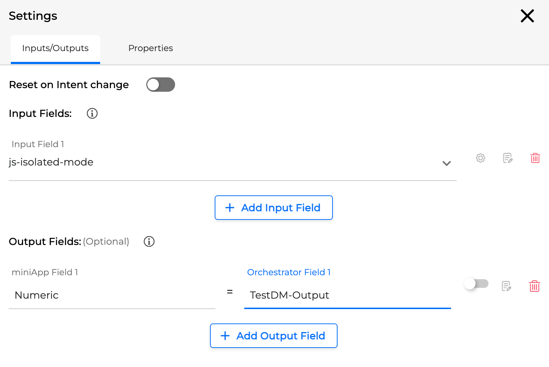549x367 pixels.
Task: Delete Input Field 1 with the trash icon
Action: click(x=535, y=158)
